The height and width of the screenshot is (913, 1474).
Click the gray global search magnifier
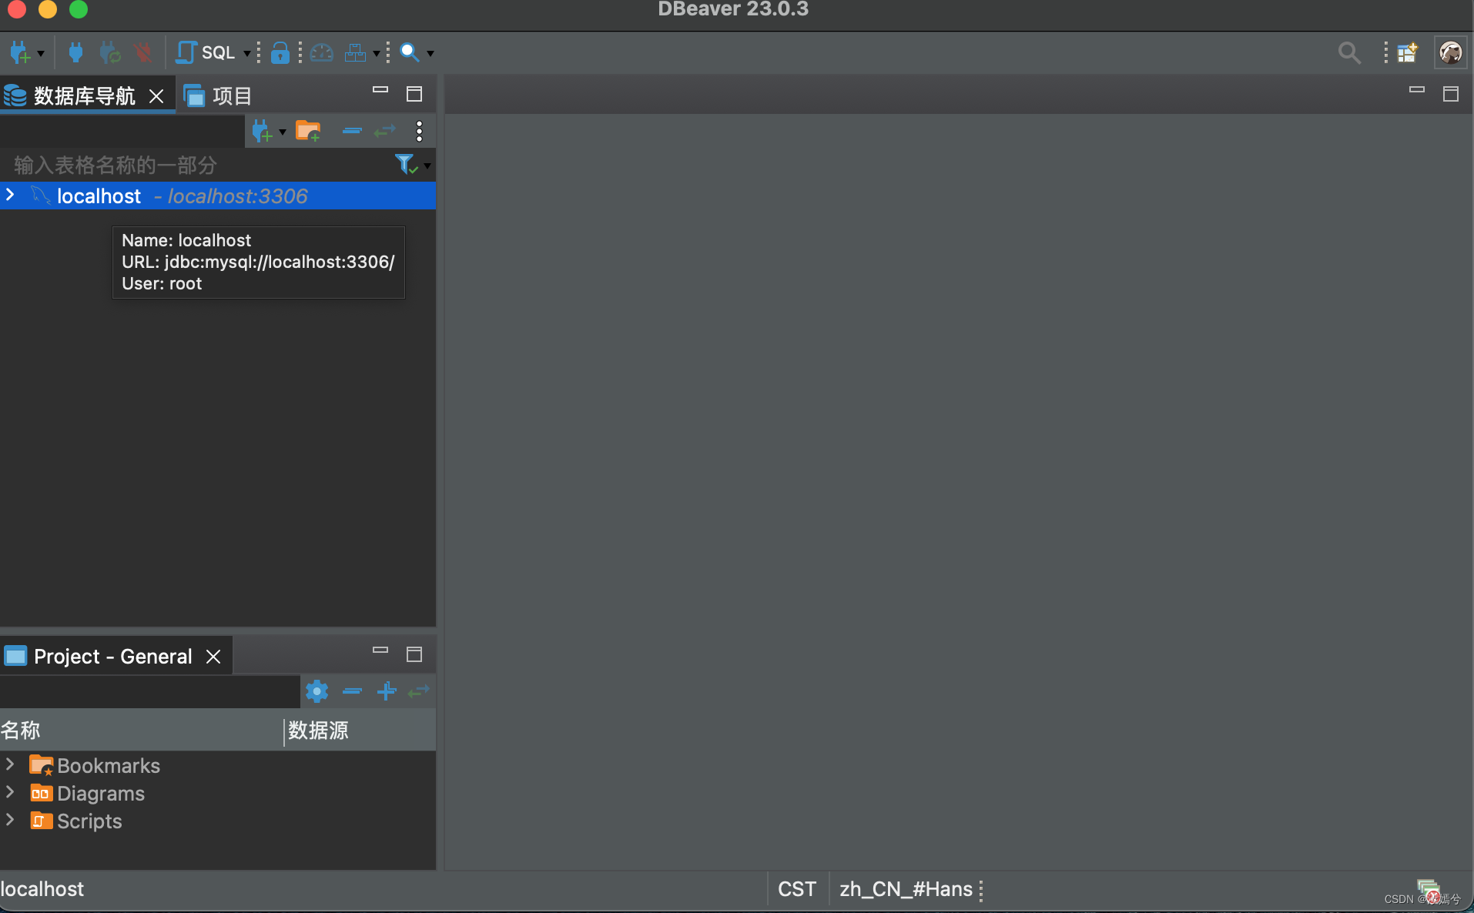pos(1348,52)
